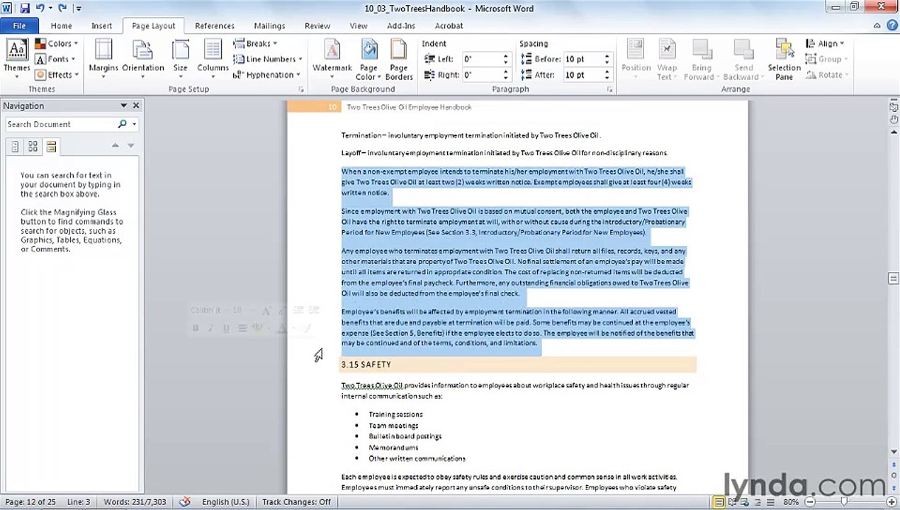
Task: Click the Undo icon in Quick Access
Action: [40, 8]
